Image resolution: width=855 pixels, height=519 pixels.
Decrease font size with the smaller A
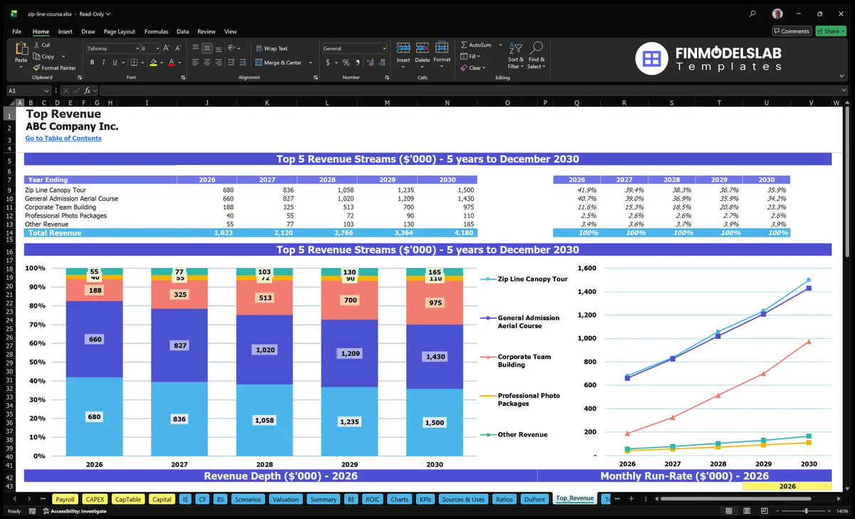tap(177, 48)
